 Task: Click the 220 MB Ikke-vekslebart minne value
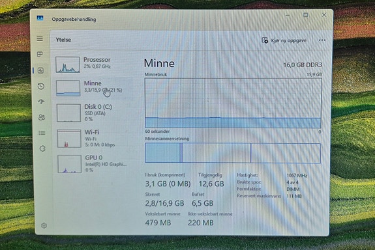point(201,223)
